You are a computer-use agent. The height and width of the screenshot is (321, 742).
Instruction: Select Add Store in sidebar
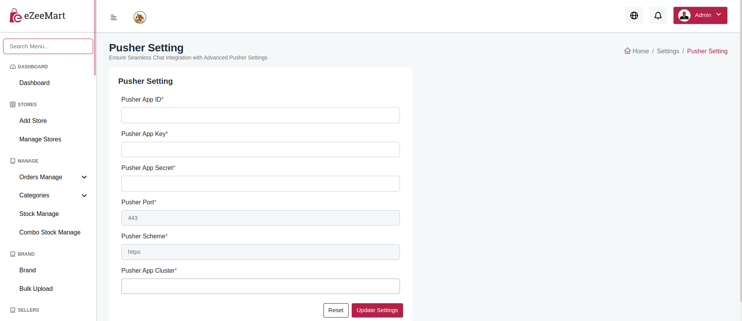pyautogui.click(x=33, y=121)
